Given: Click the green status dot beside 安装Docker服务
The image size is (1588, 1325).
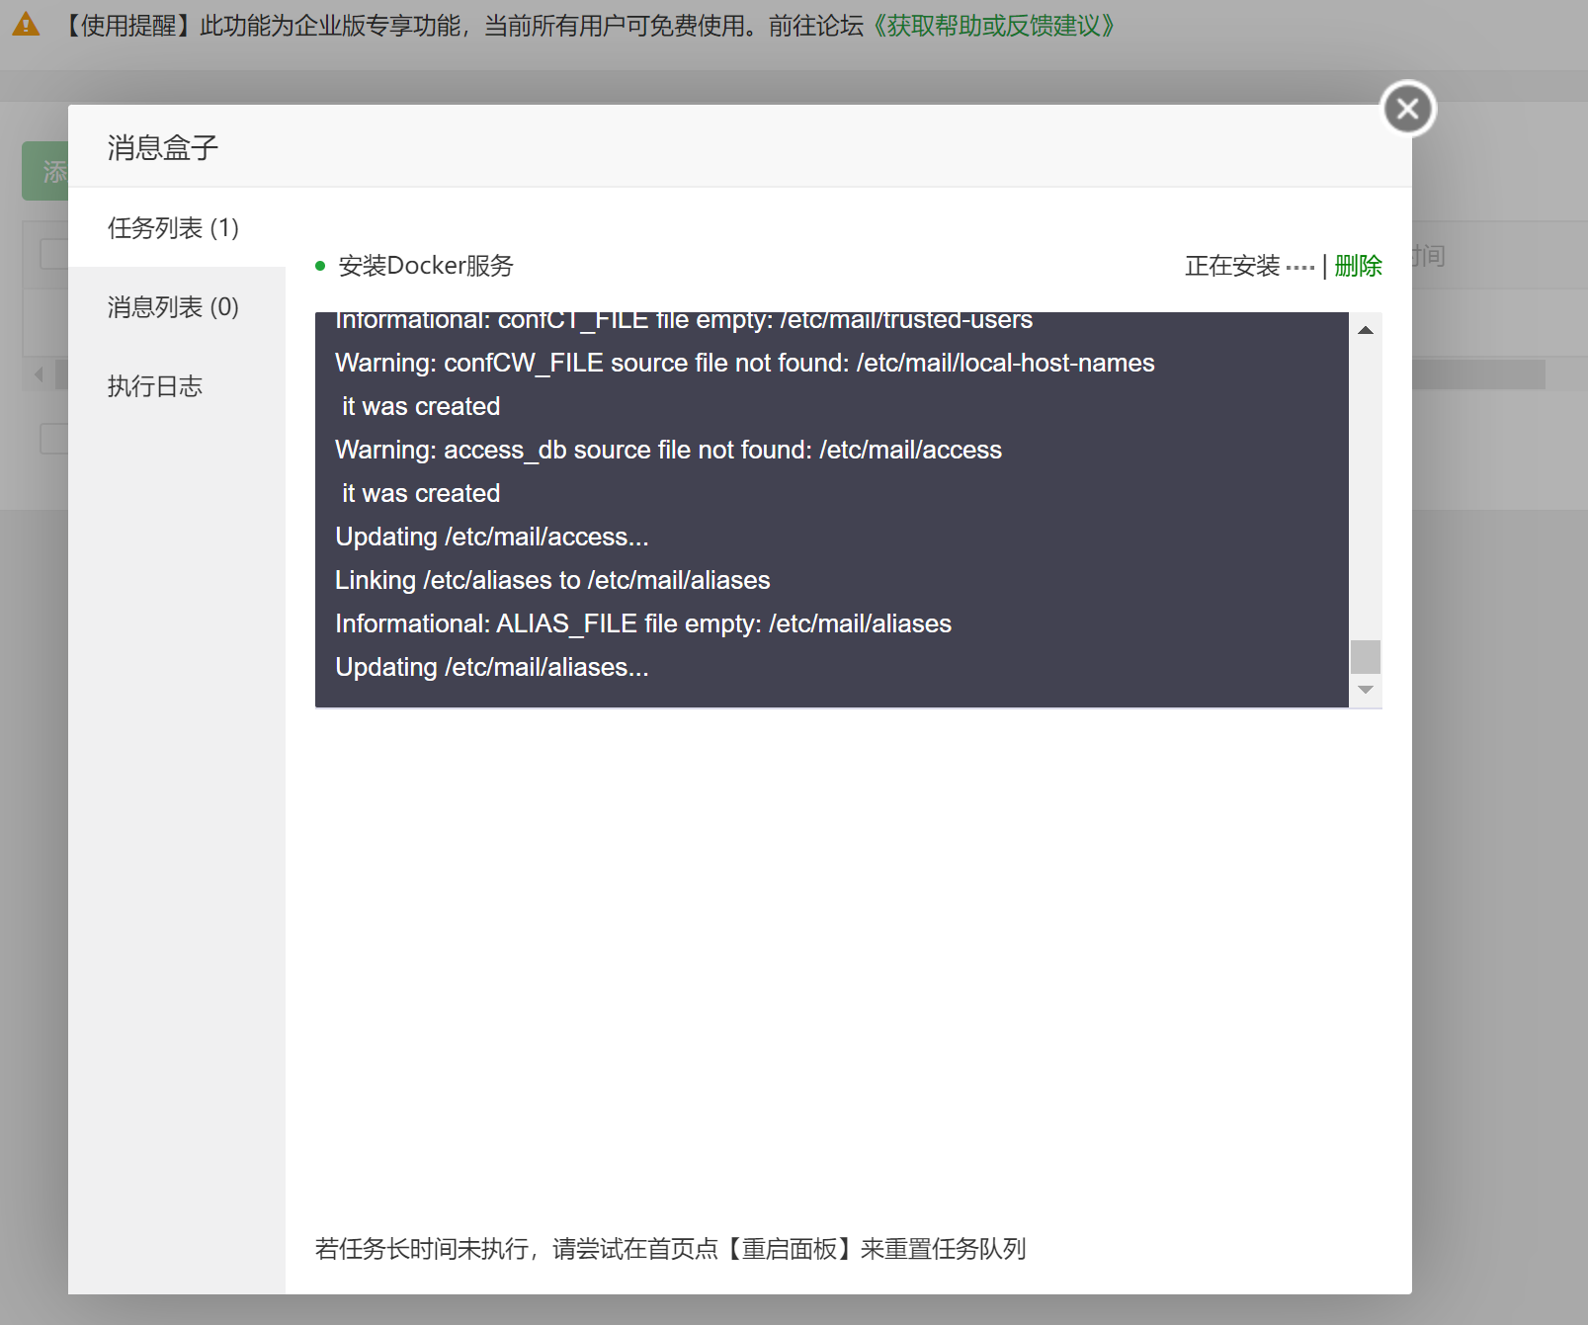Looking at the screenshot, I should 320,266.
